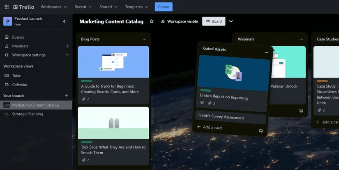Open the app switcher grid icon
Image resolution: width=339 pixels, height=170 pixels.
click(x=7, y=7)
